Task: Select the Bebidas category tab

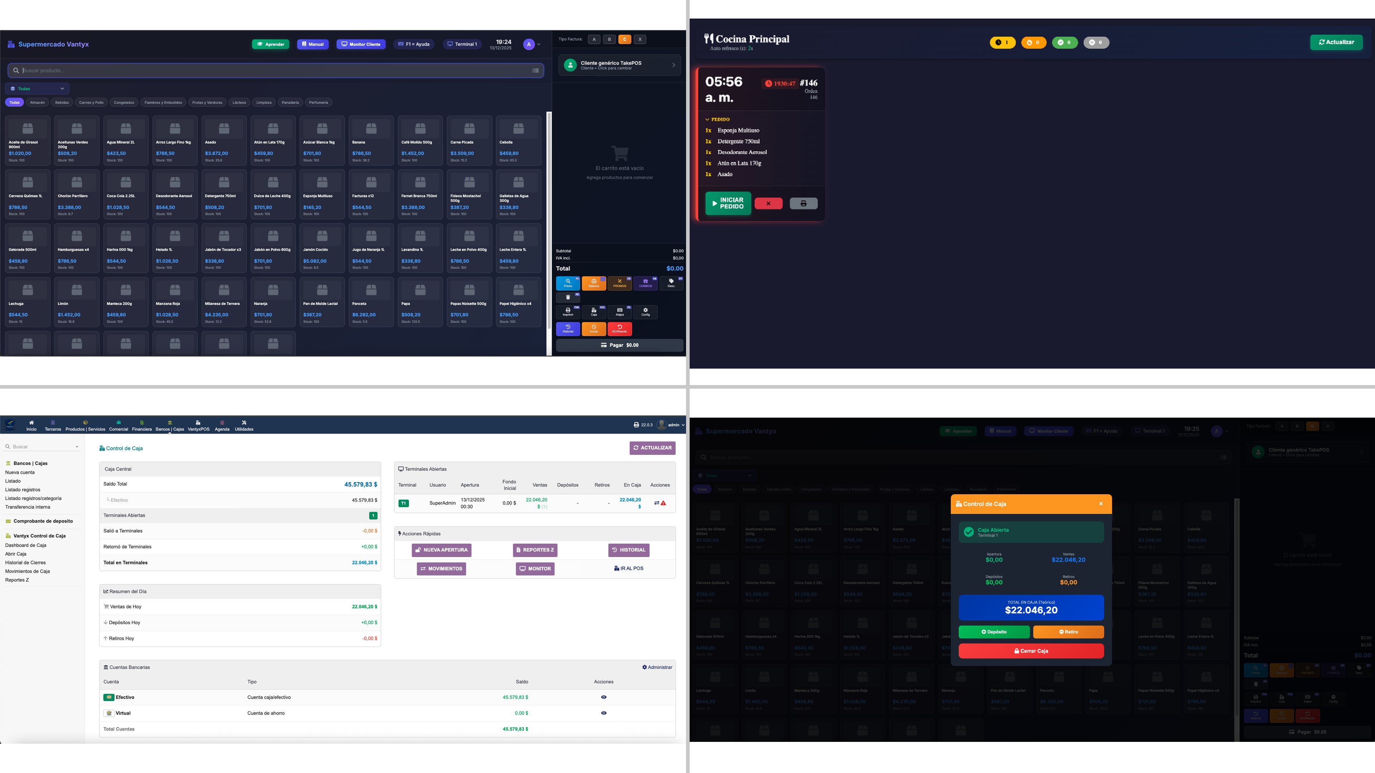Action: 62,102
